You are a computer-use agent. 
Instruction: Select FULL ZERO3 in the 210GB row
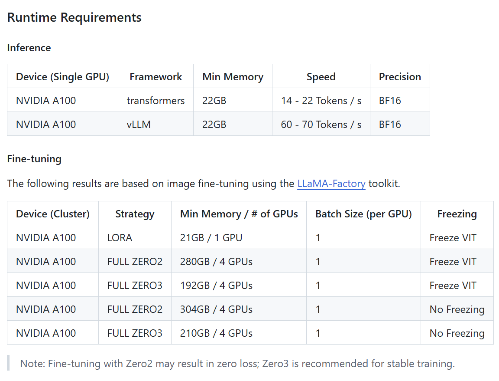(x=135, y=333)
